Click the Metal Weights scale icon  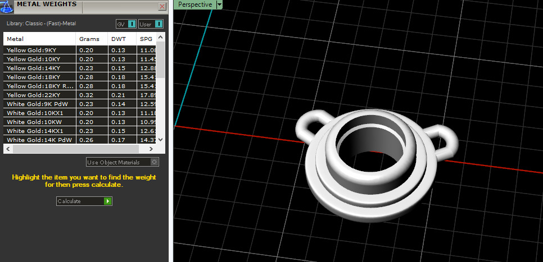click(7, 7)
